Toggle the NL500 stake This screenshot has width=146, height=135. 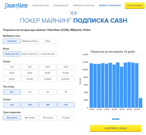[x=12, y=79]
